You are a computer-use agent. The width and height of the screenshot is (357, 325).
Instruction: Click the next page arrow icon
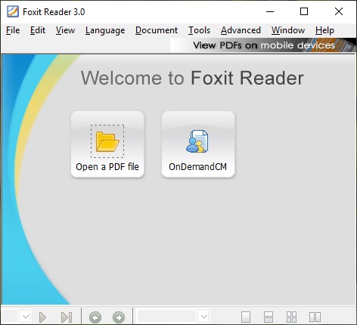coord(43,317)
